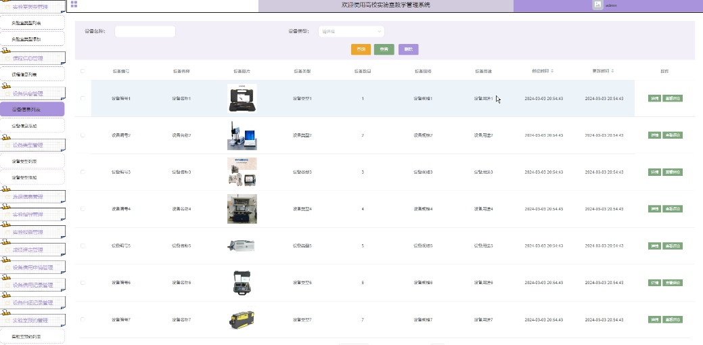Open 设备类型添加 in the sidebar

32,177
